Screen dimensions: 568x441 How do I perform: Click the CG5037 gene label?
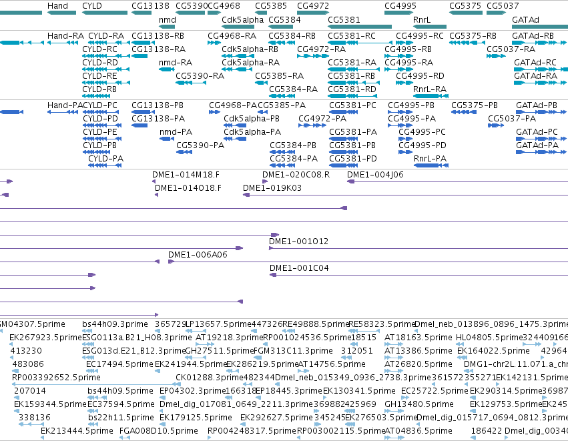(x=503, y=6)
